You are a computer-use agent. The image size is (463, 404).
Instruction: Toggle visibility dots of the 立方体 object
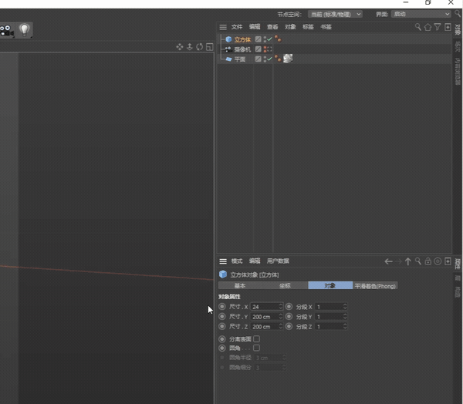click(265, 39)
